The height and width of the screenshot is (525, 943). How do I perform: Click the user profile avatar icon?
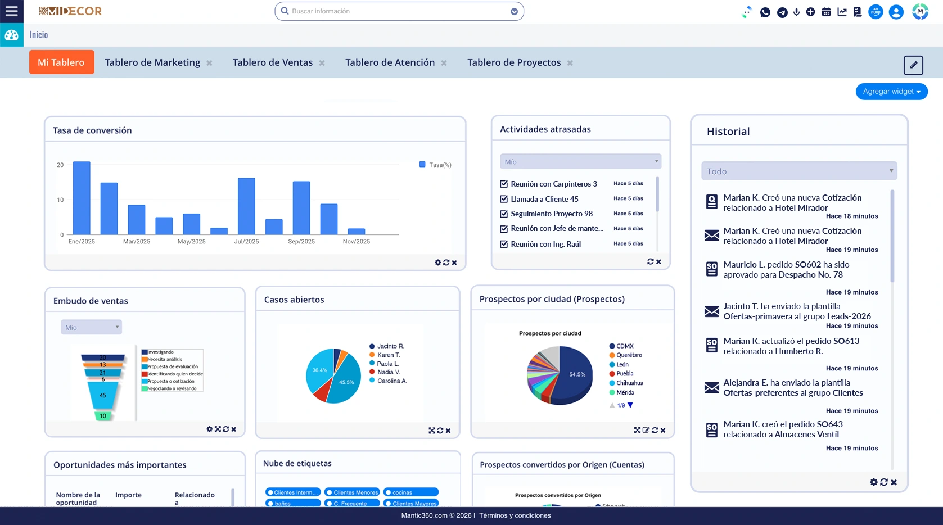tap(896, 12)
